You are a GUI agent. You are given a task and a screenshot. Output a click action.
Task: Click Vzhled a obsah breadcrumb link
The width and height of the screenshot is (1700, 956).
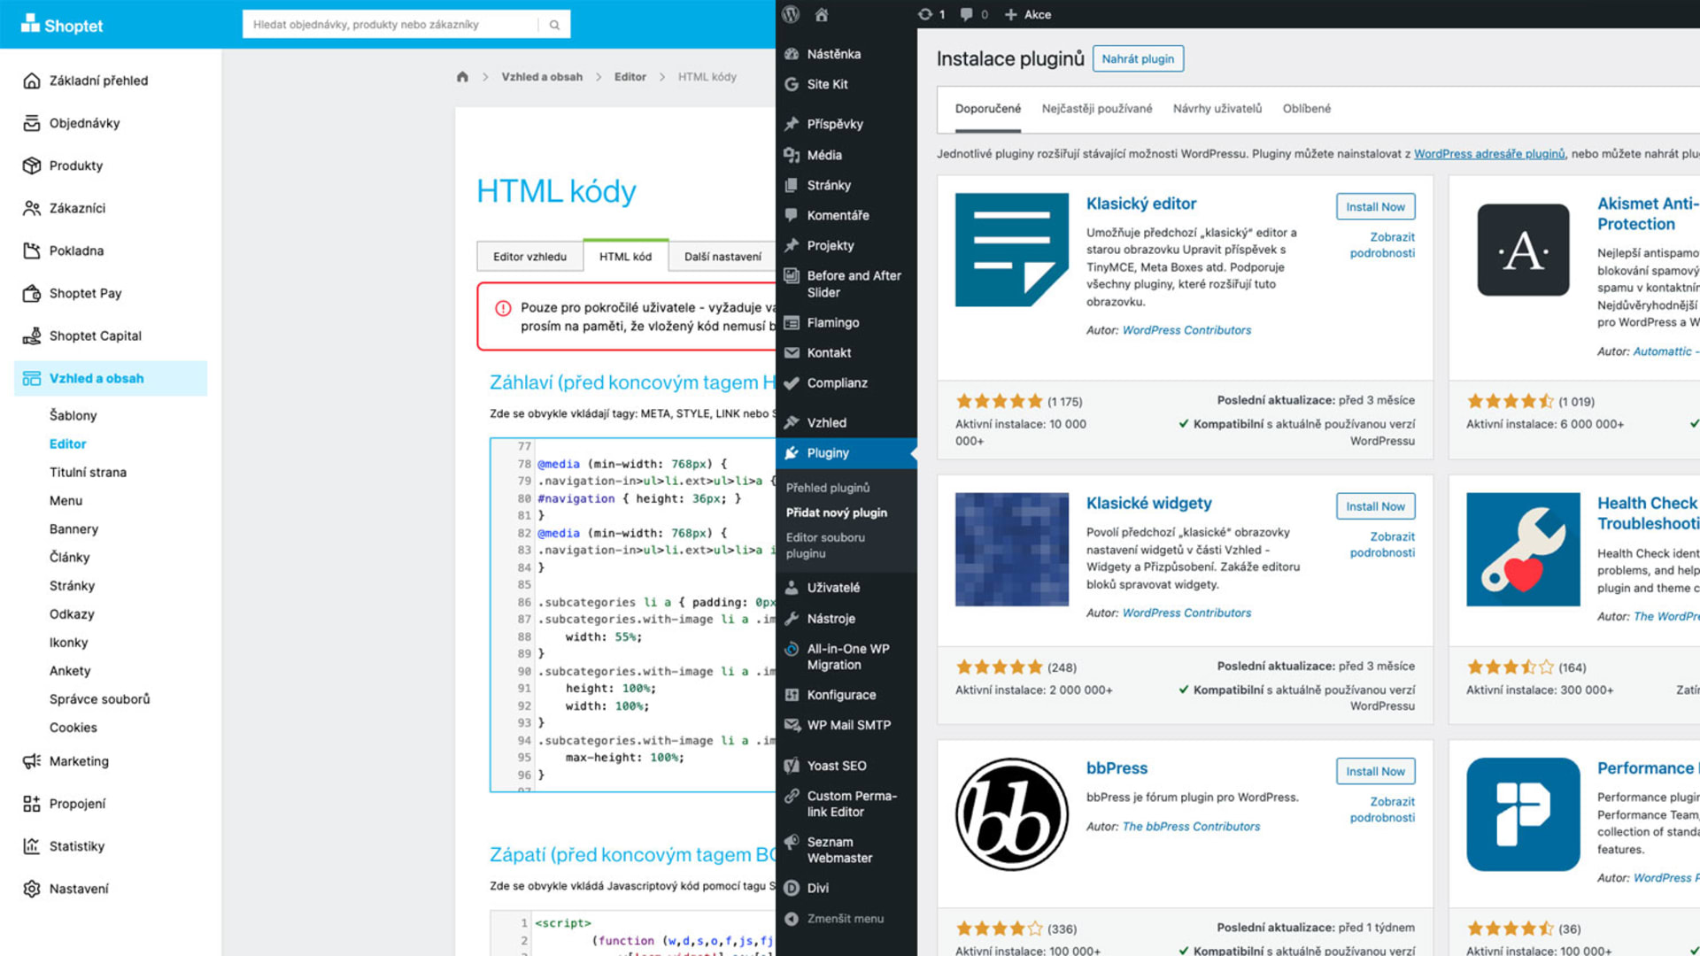point(542,77)
